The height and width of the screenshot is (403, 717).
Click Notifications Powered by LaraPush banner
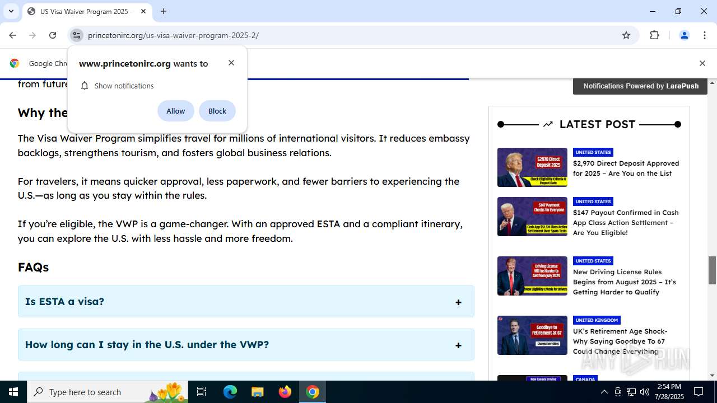640,86
